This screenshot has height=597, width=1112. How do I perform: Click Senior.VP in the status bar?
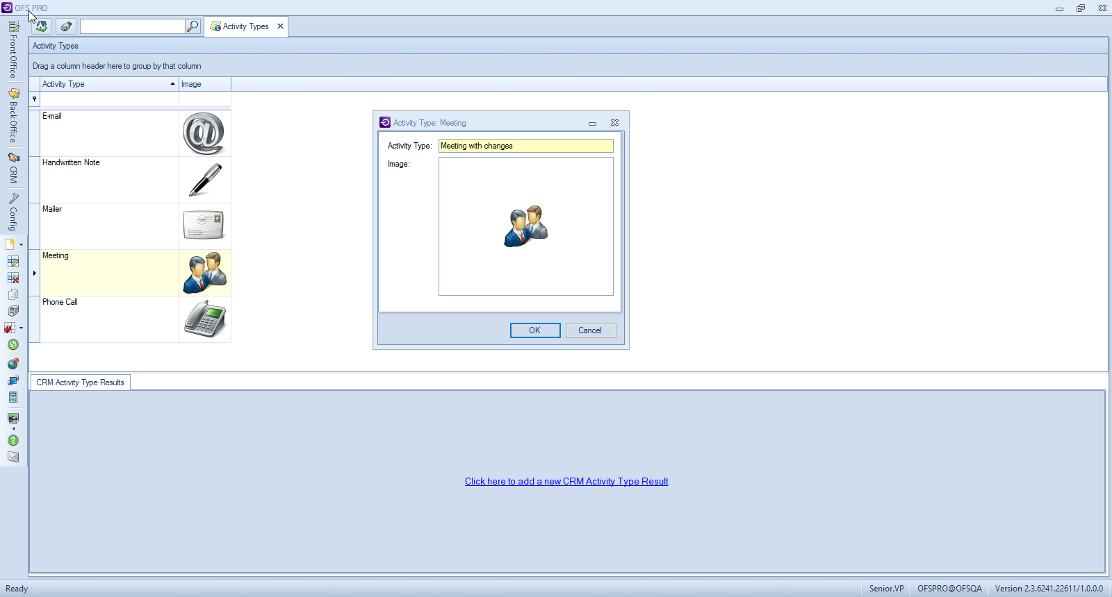coord(887,589)
